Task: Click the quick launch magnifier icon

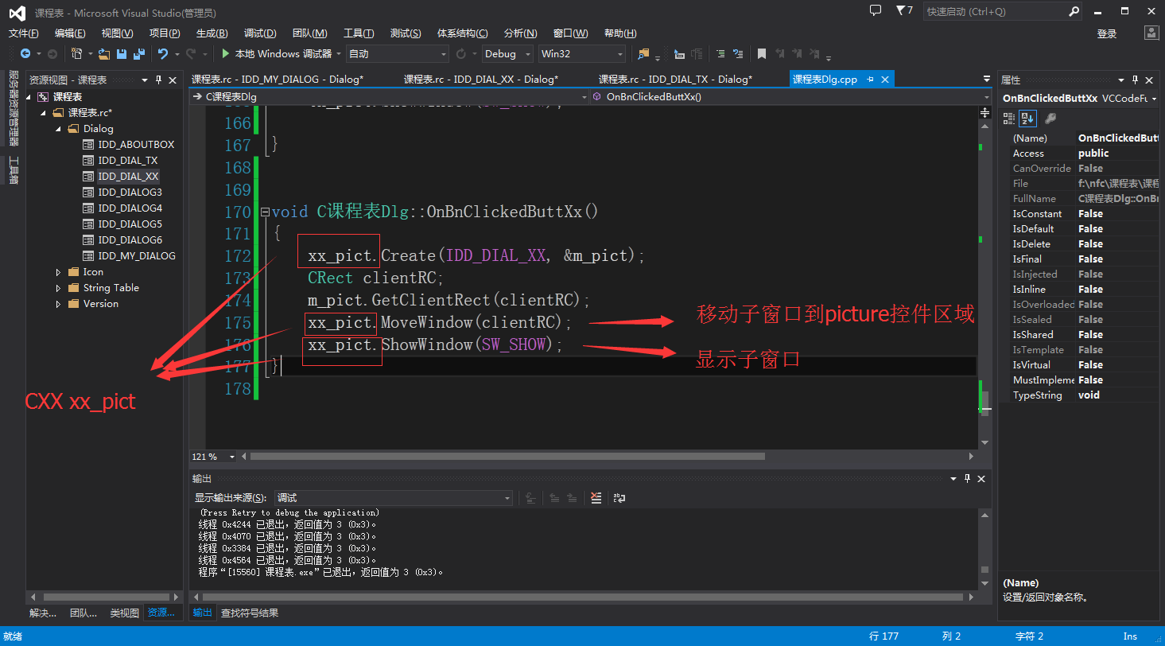Action: point(1074,12)
